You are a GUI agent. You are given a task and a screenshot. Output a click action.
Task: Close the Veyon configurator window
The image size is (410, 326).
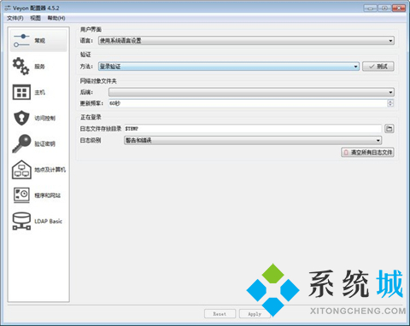[399, 9]
